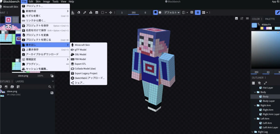Choose シェア share option
Image resolution: width=280 pixels, height=134 pixels.
[x=89, y=83]
